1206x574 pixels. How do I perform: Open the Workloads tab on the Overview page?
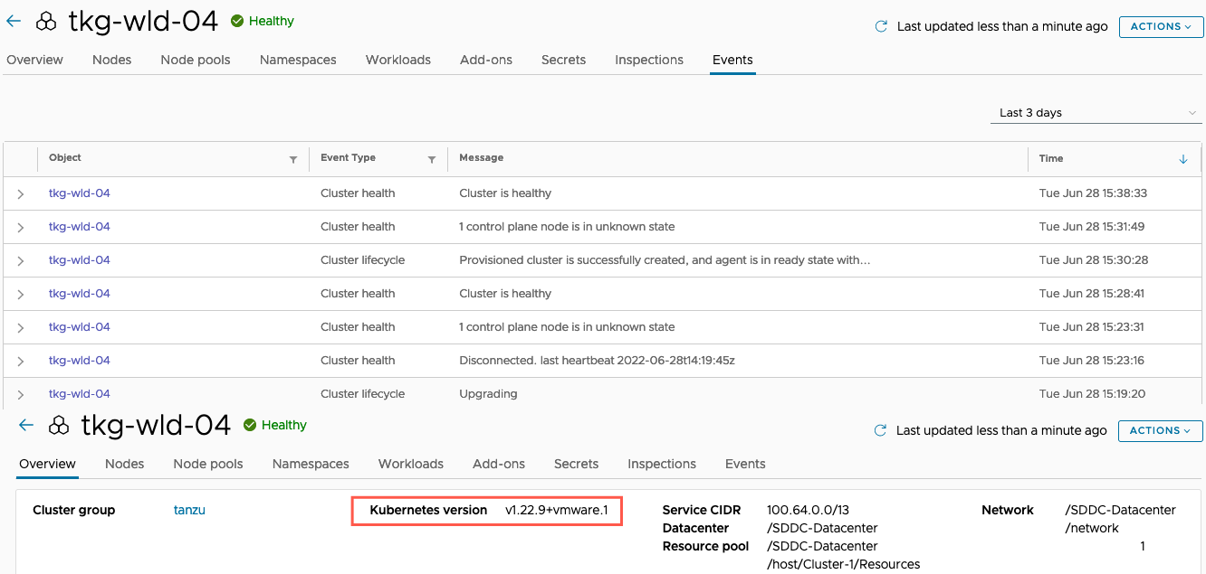(411, 464)
